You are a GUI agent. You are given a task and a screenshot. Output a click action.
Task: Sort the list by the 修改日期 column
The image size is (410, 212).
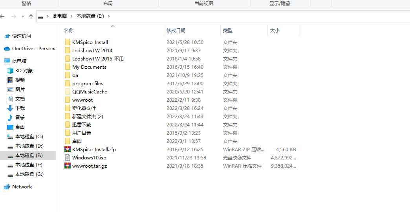(176, 30)
